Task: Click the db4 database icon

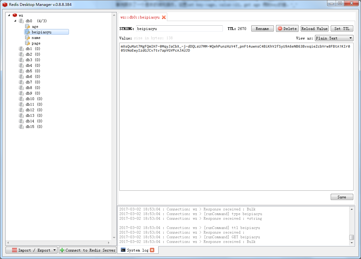Action: [x=21, y=66]
